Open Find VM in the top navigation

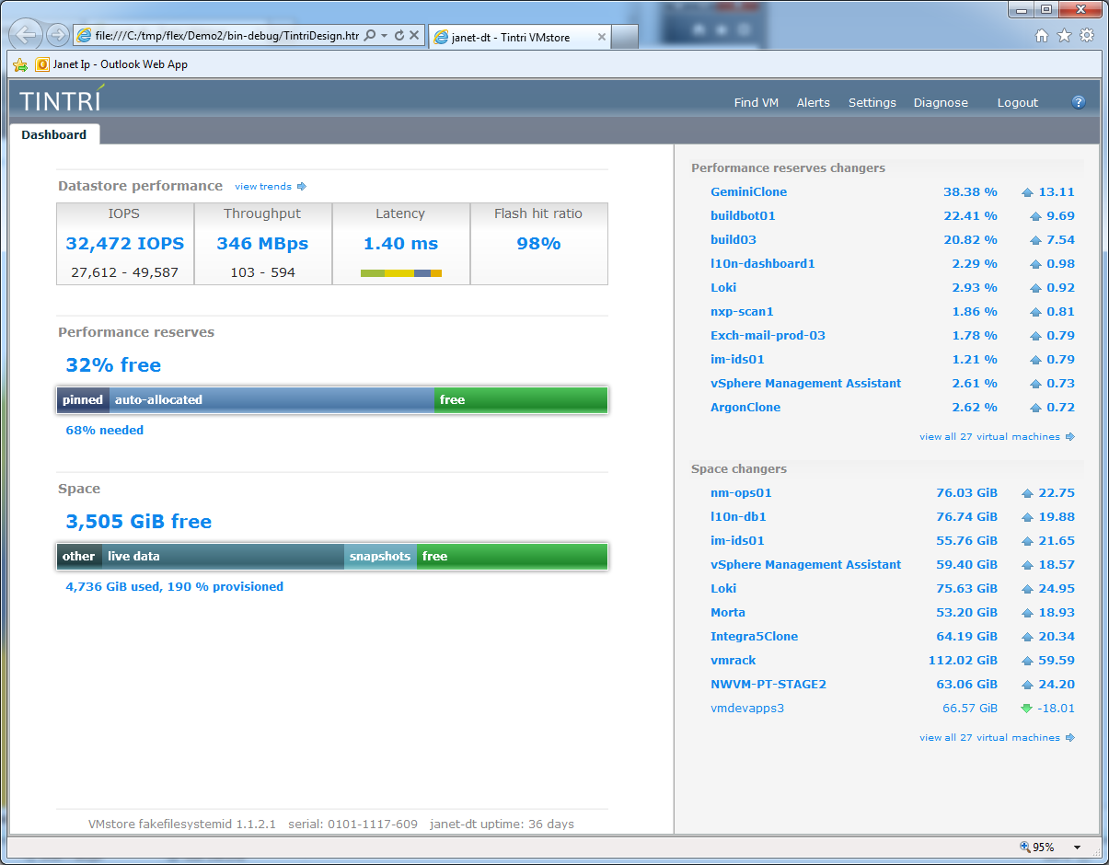coord(757,103)
